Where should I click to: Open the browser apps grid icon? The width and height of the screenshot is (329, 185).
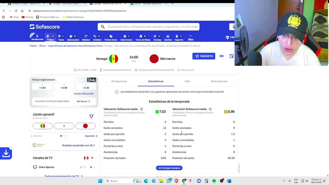click(3, 17)
